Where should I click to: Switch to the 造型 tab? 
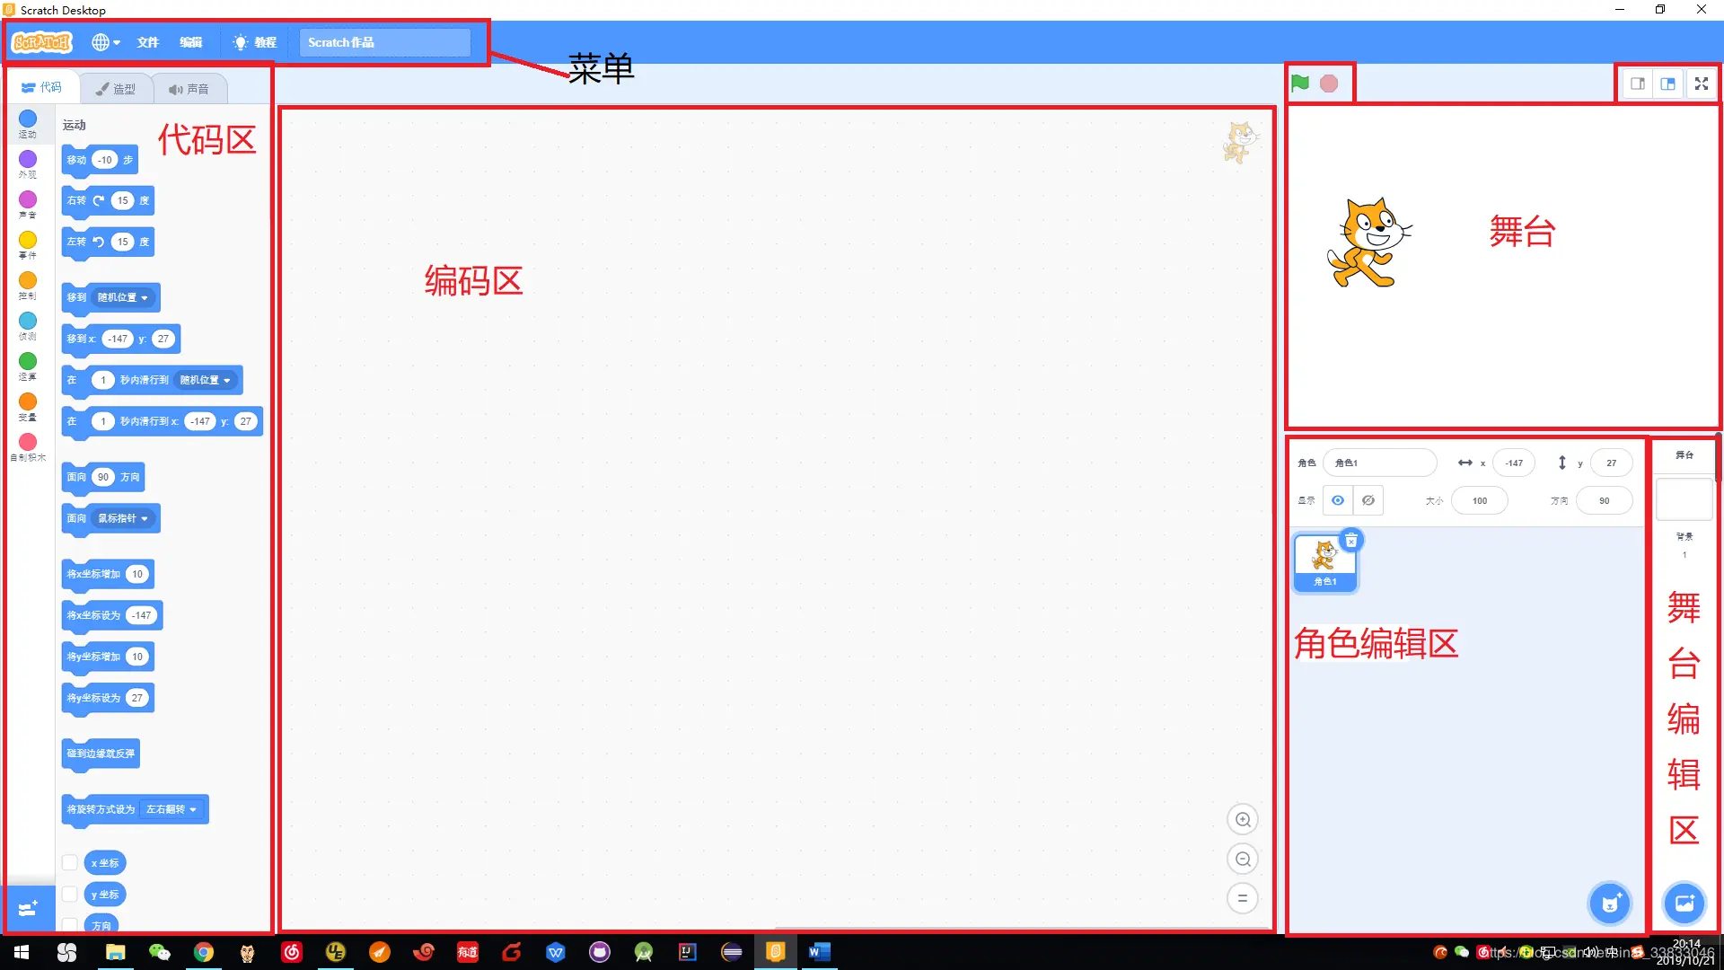click(x=116, y=89)
